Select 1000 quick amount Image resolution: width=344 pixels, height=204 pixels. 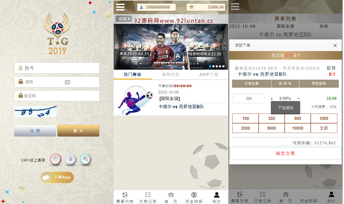[x=324, y=119]
